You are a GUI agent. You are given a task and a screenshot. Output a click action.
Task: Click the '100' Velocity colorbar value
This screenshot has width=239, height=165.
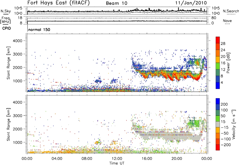coord(224,110)
